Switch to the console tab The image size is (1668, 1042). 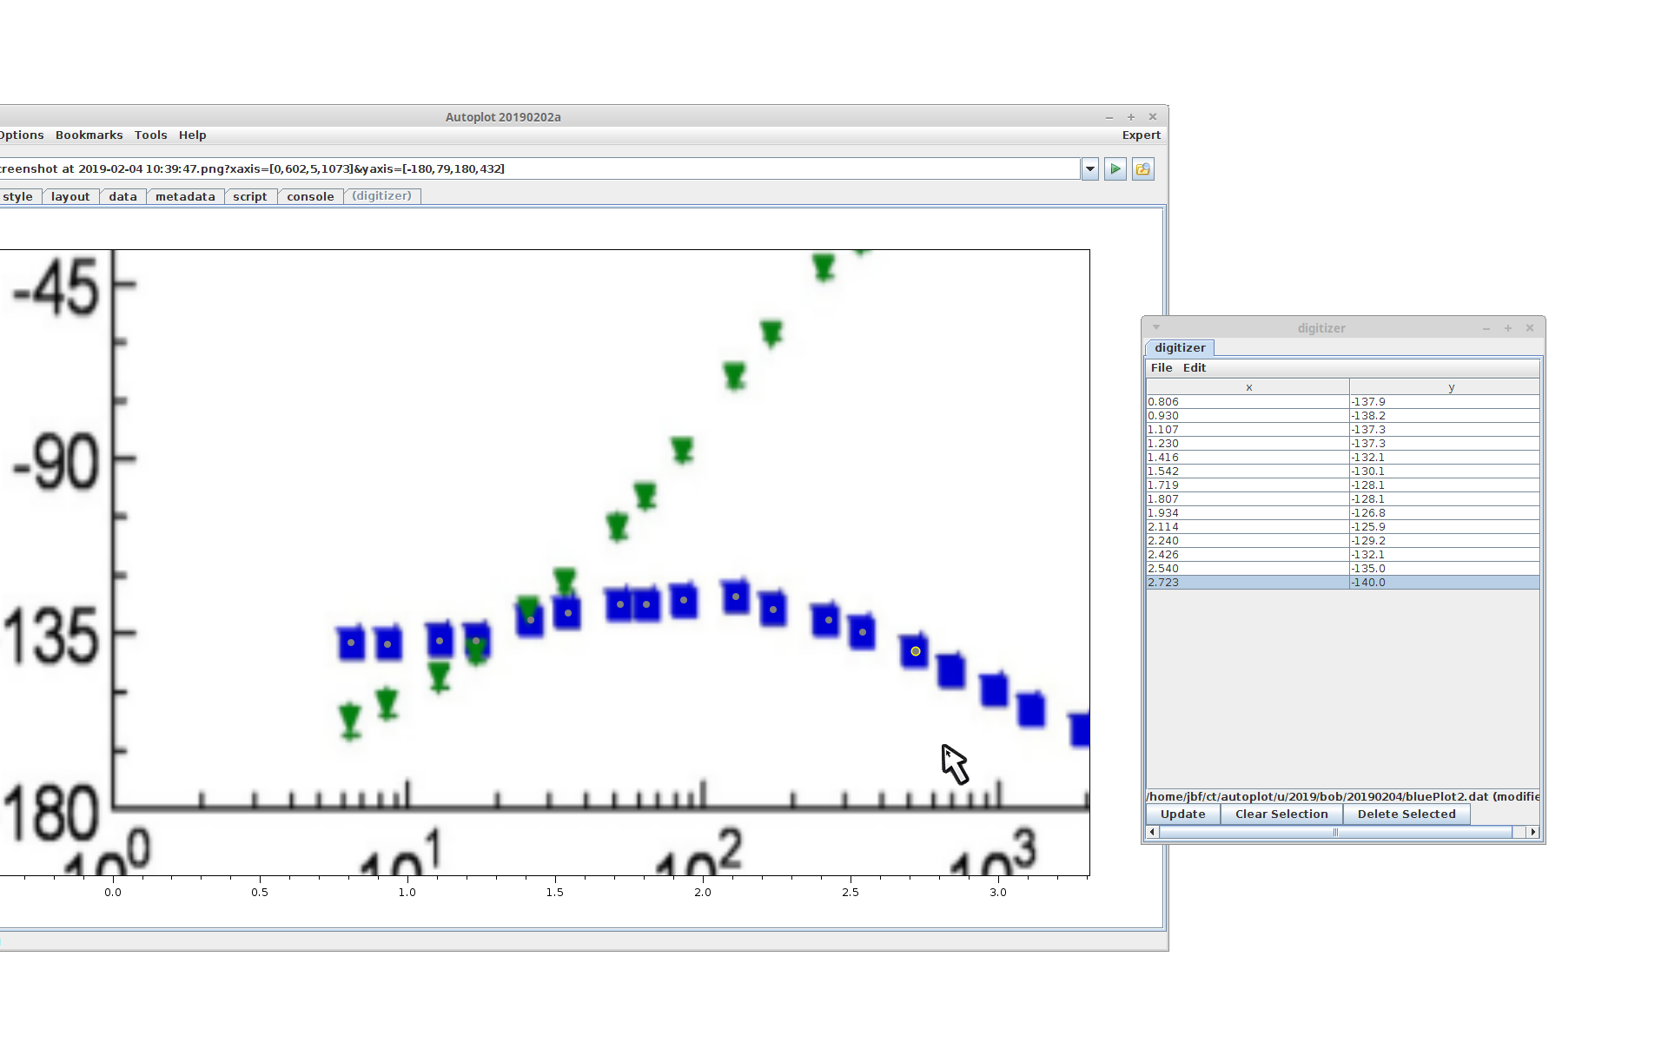(310, 197)
